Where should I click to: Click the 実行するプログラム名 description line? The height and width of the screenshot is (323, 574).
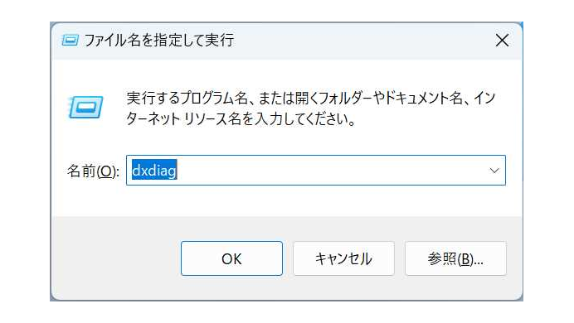pyautogui.click(x=310, y=98)
